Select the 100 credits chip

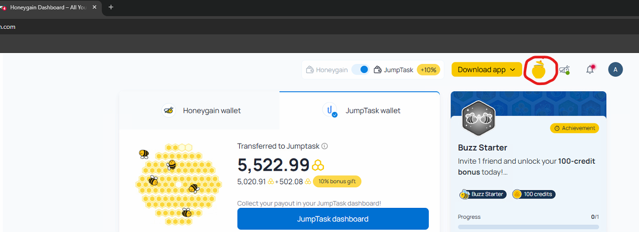[x=533, y=194]
